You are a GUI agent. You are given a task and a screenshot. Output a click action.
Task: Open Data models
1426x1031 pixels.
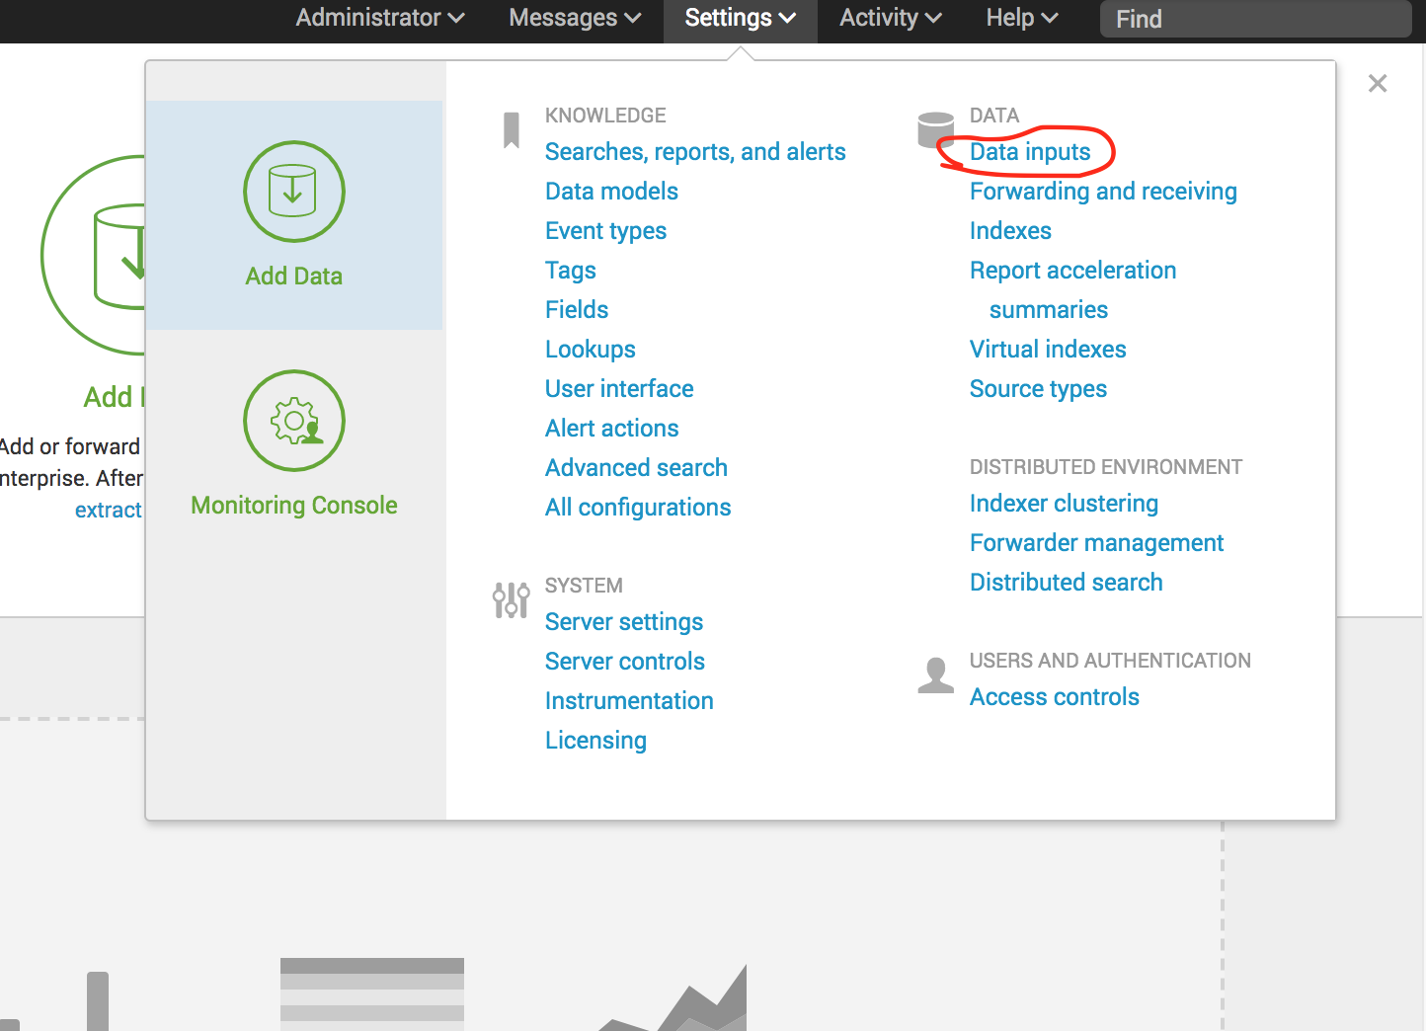pos(611,192)
